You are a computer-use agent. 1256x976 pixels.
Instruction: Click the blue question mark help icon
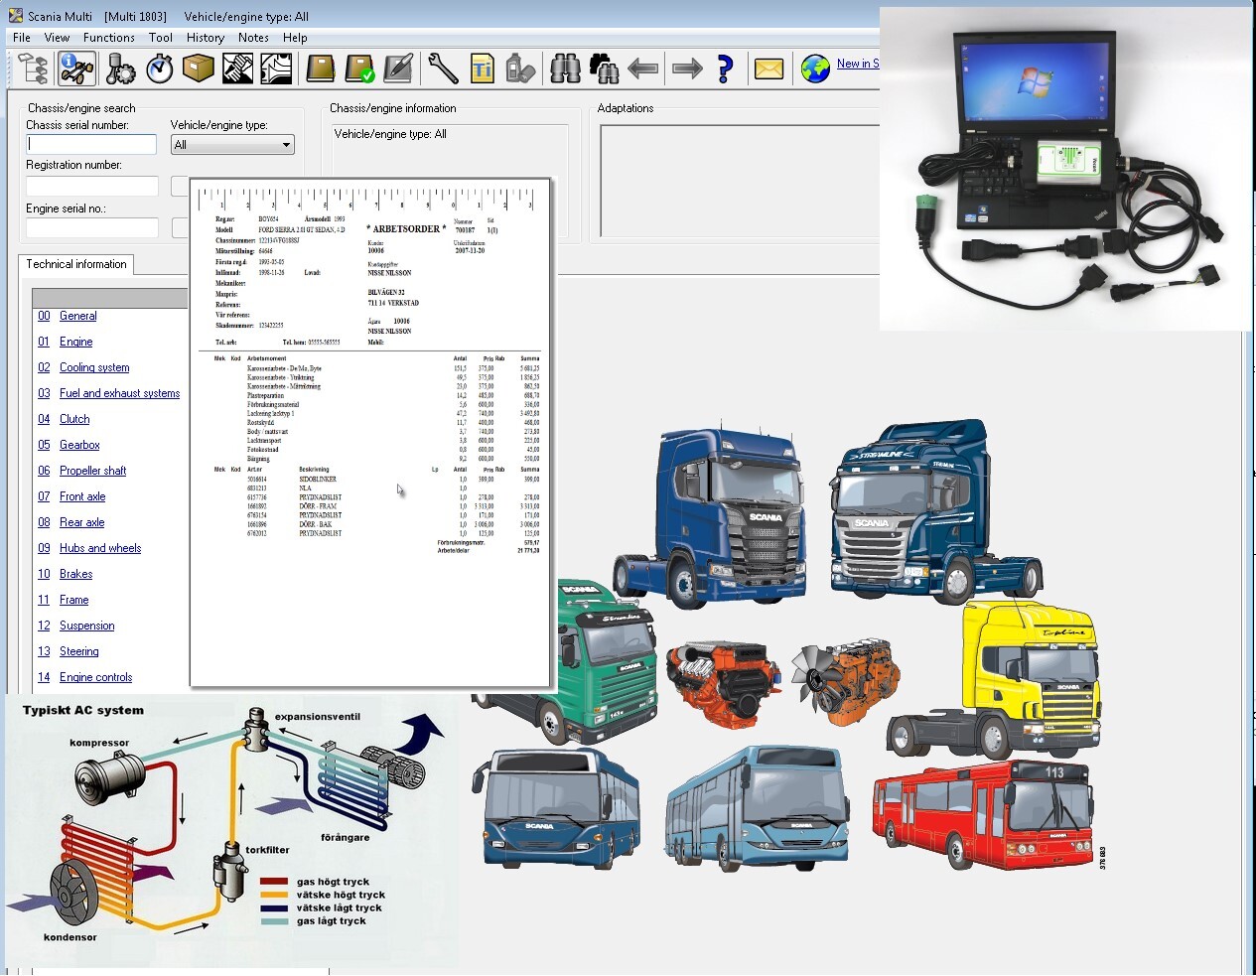tap(725, 69)
